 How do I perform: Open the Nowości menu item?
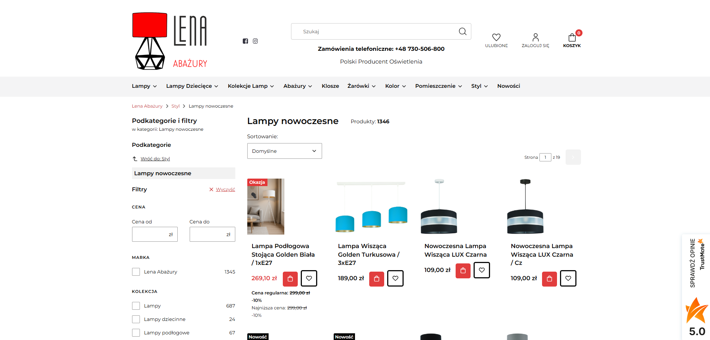tap(508, 86)
